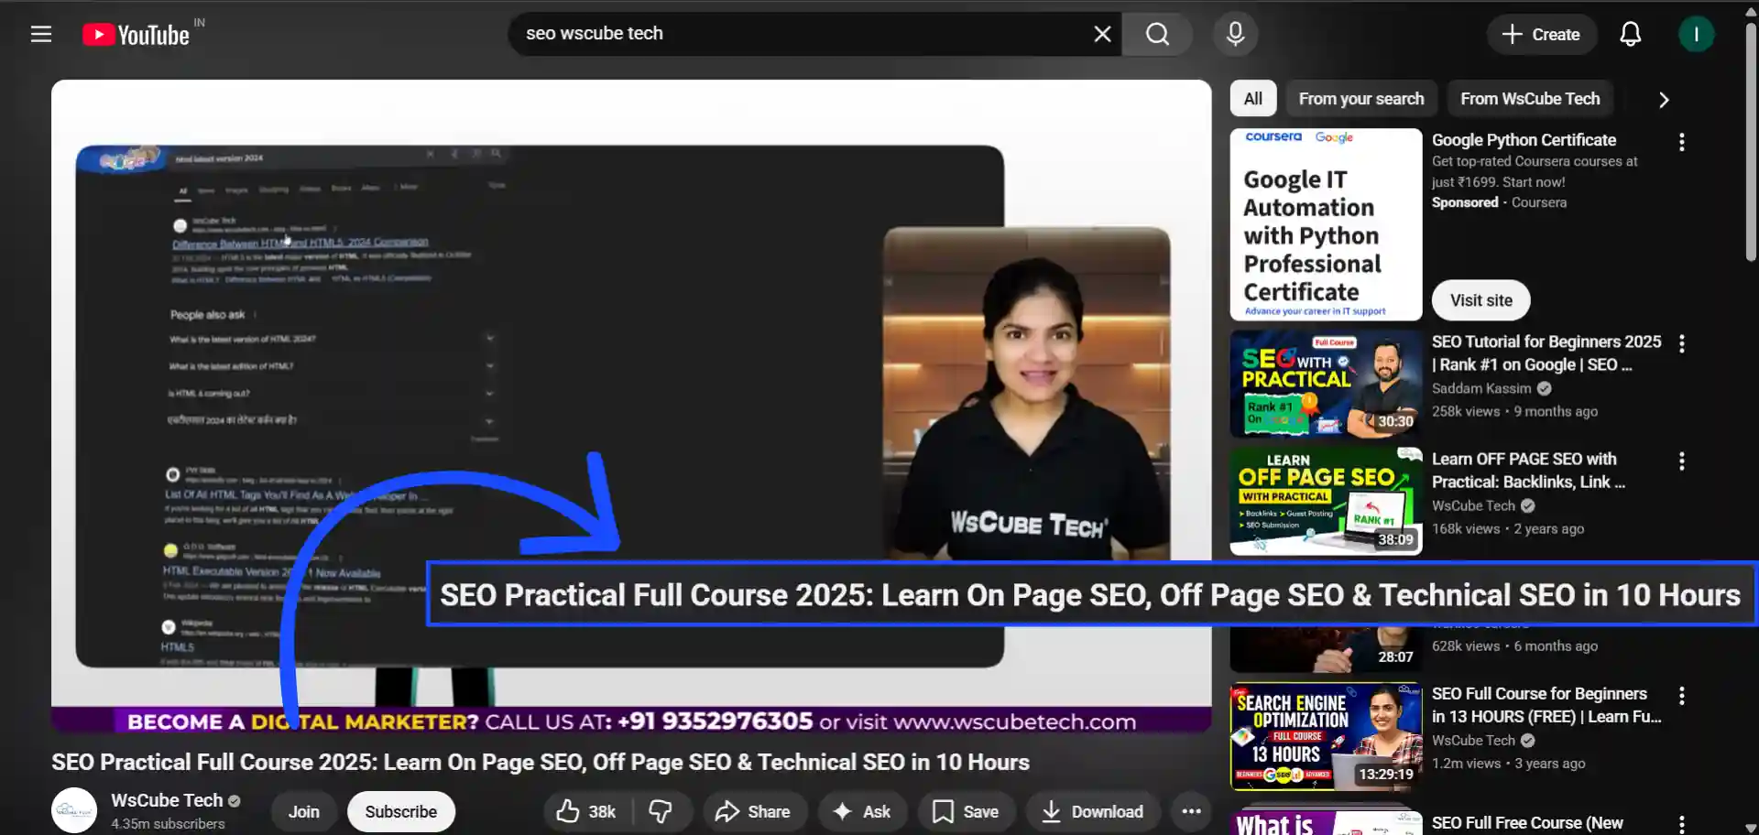Open options for Google Python Certificate ad
The width and height of the screenshot is (1759, 835).
pyautogui.click(x=1681, y=142)
